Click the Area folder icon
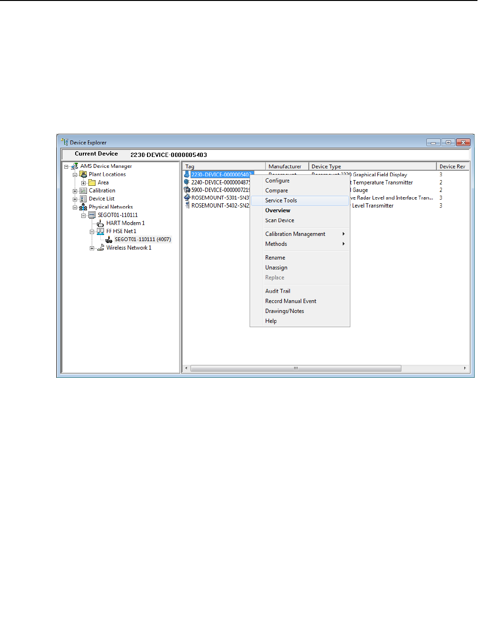The width and height of the screenshot is (486, 625). click(92, 182)
